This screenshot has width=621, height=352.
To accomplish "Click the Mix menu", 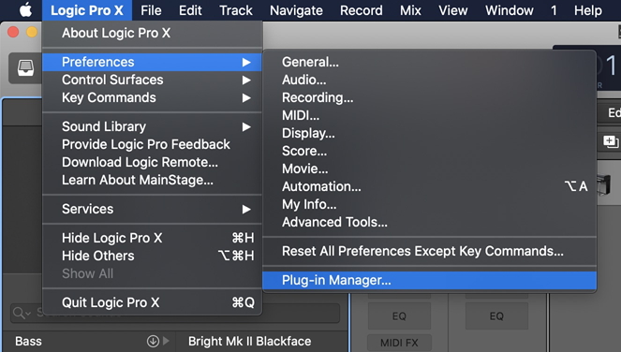I will tap(410, 10).
